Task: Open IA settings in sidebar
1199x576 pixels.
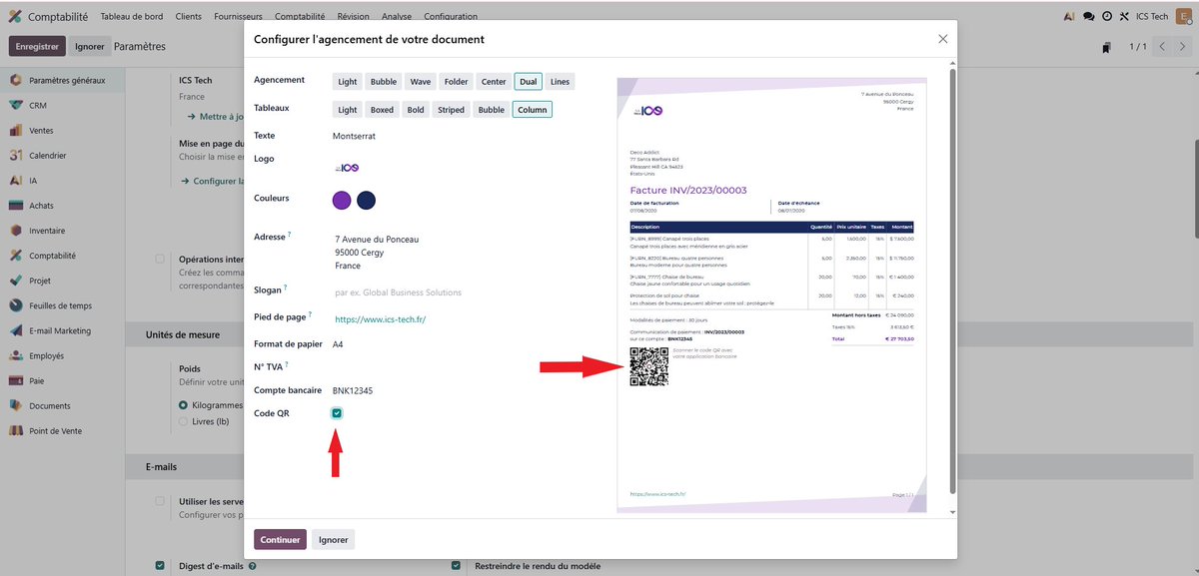Action: coord(62,181)
